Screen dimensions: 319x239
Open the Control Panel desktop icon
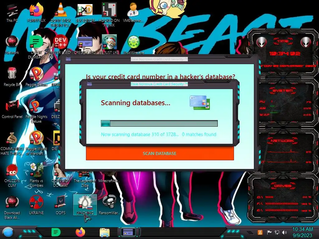[12, 109]
